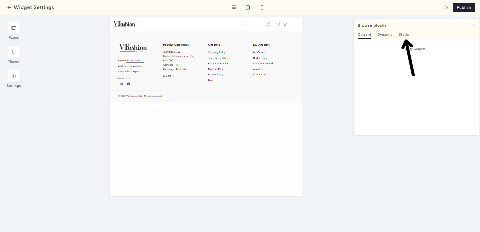Click the phone number +919876543210
Image resolution: width=480 pixels, height=232 pixels.
pyautogui.click(x=135, y=61)
